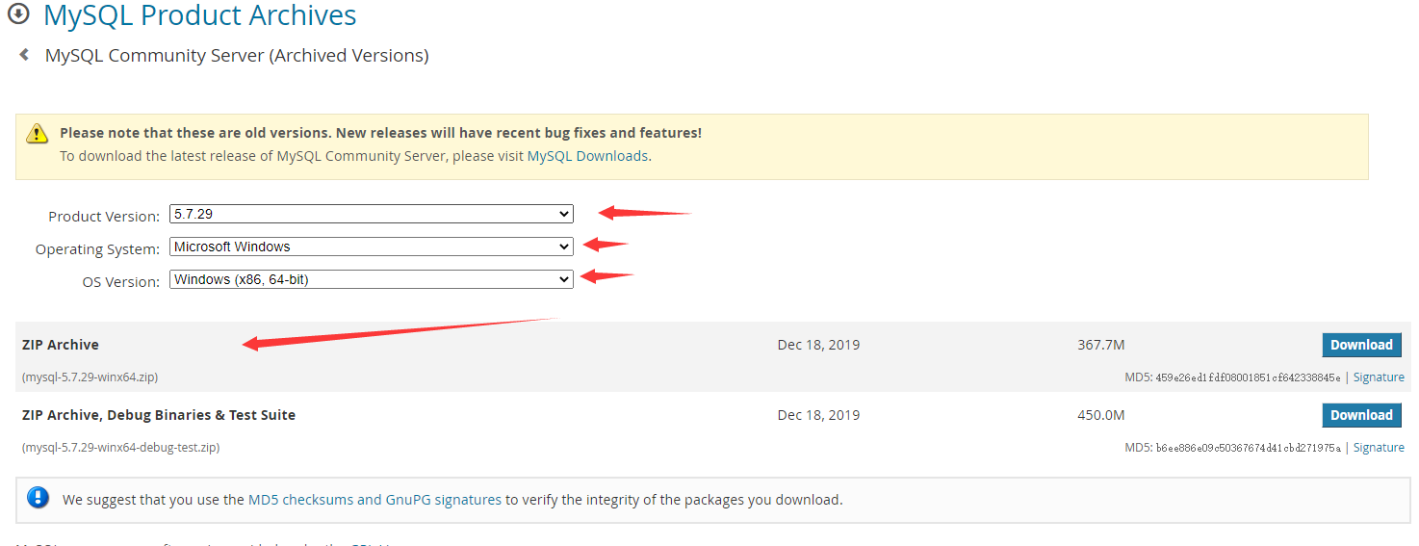
Task: Click the ZIP Archive row title
Action: (x=61, y=345)
